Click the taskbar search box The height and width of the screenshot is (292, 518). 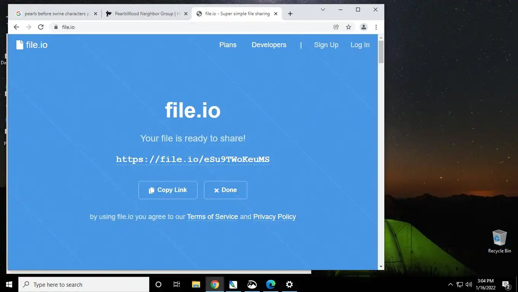84,284
